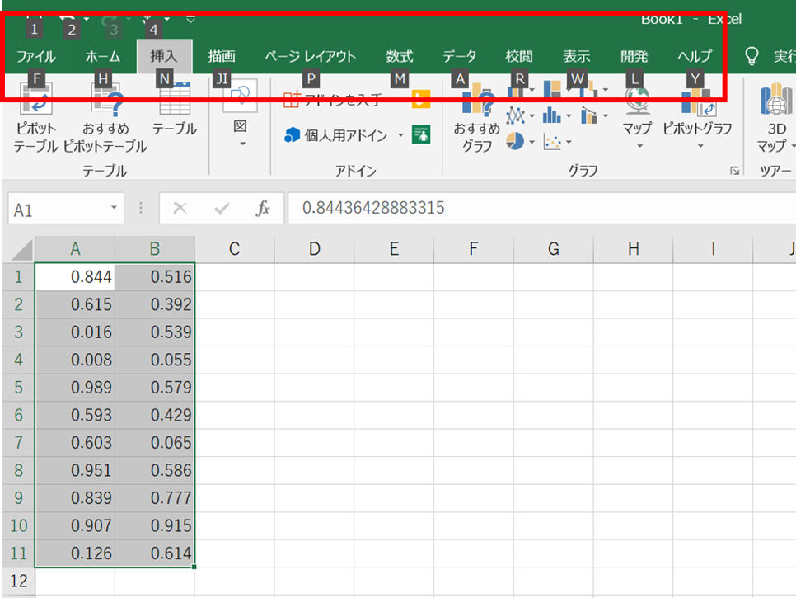
Task: Click cell containing 0.777
Action: pos(155,498)
